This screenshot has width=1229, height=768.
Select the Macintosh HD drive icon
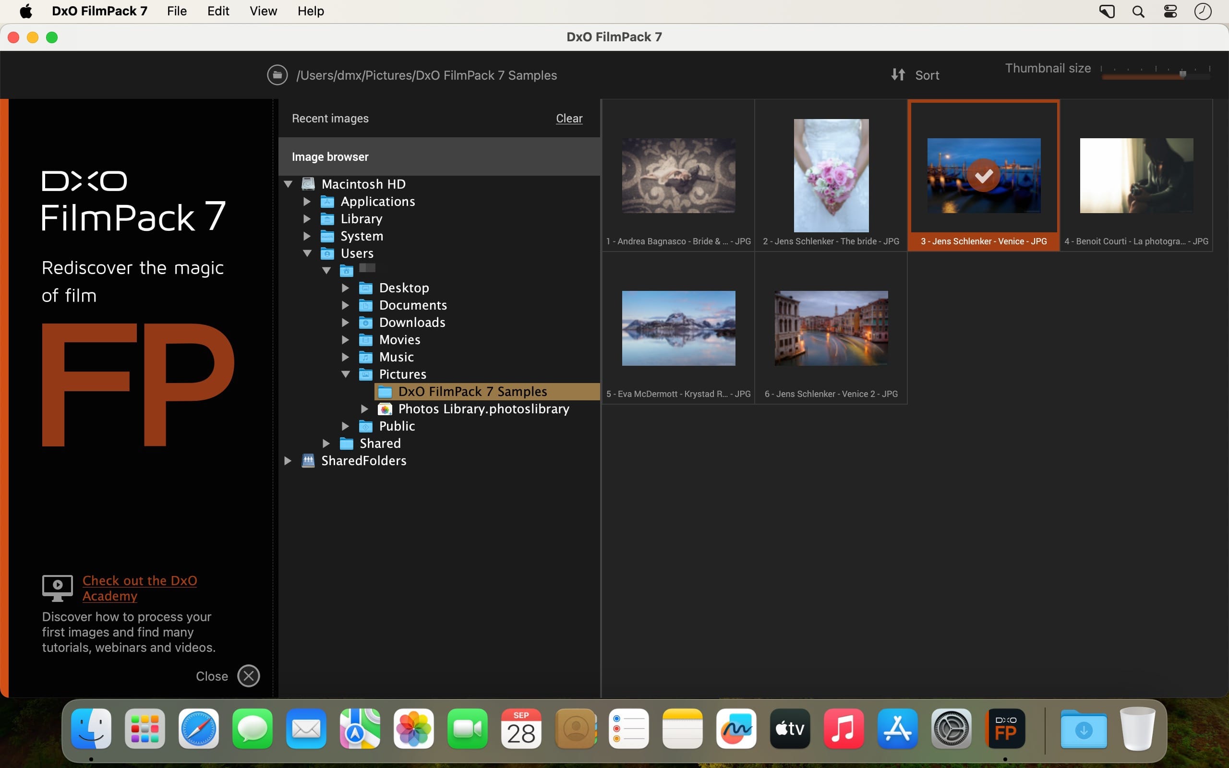308,183
